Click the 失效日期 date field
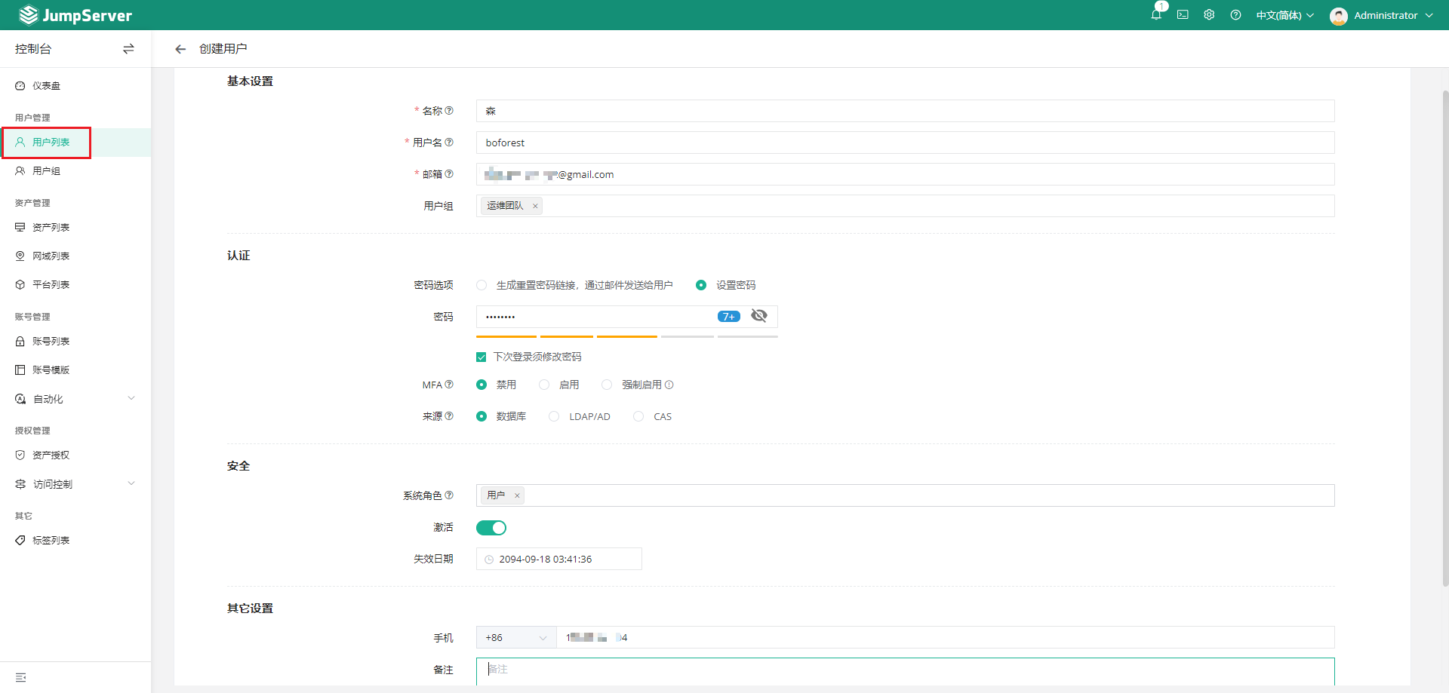Image resolution: width=1449 pixels, height=693 pixels. 558,560
